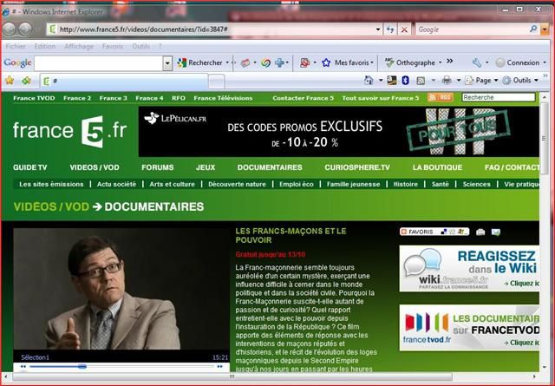555x386 pixels.
Task: Click the Histoire category link
Action: coord(406,184)
